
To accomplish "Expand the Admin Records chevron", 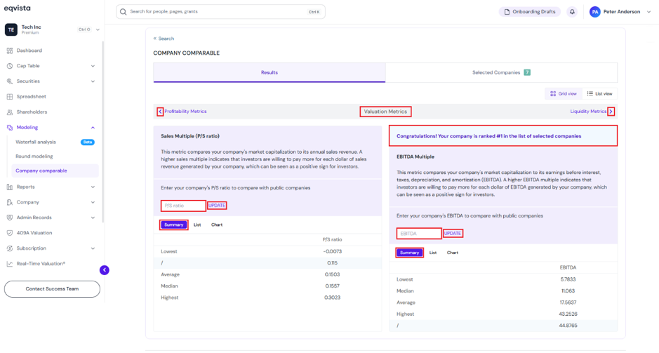I will (x=93, y=218).
